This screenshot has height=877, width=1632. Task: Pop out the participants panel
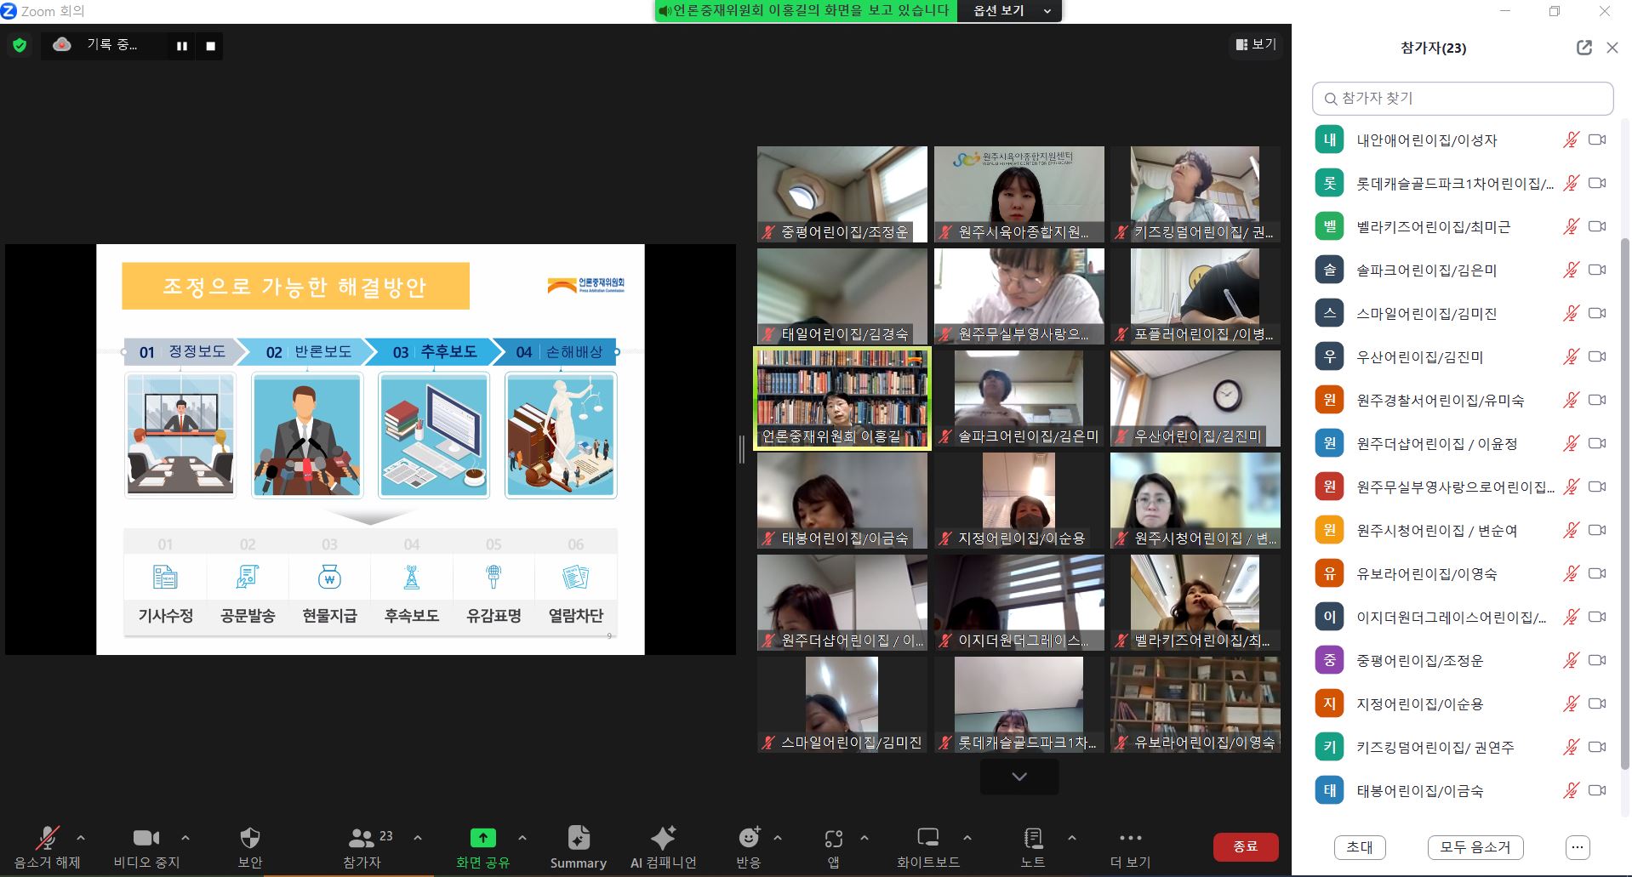pos(1584,48)
